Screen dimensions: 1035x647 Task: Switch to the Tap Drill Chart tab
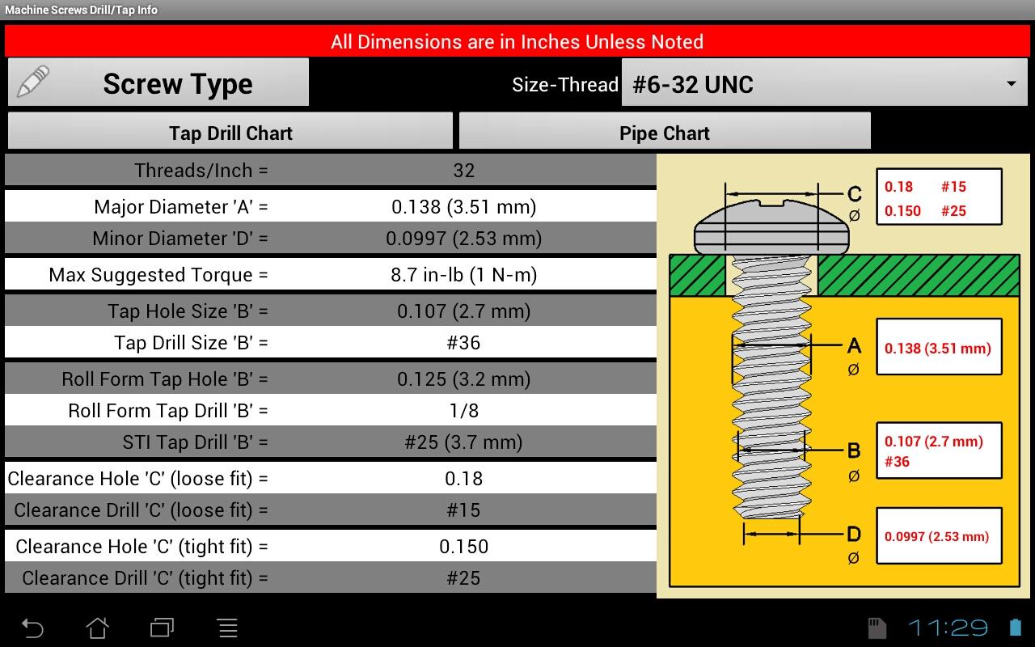(x=230, y=132)
